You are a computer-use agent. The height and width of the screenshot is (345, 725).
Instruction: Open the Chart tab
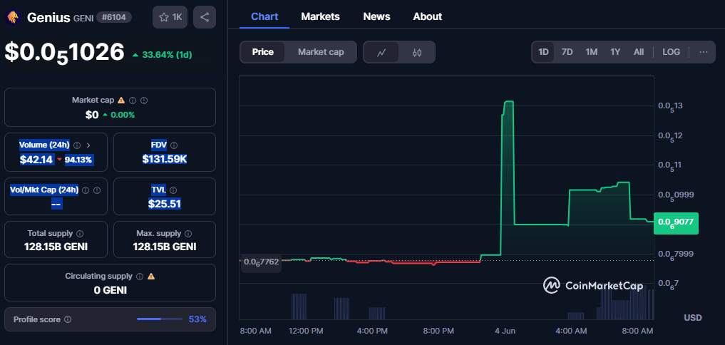coord(264,16)
